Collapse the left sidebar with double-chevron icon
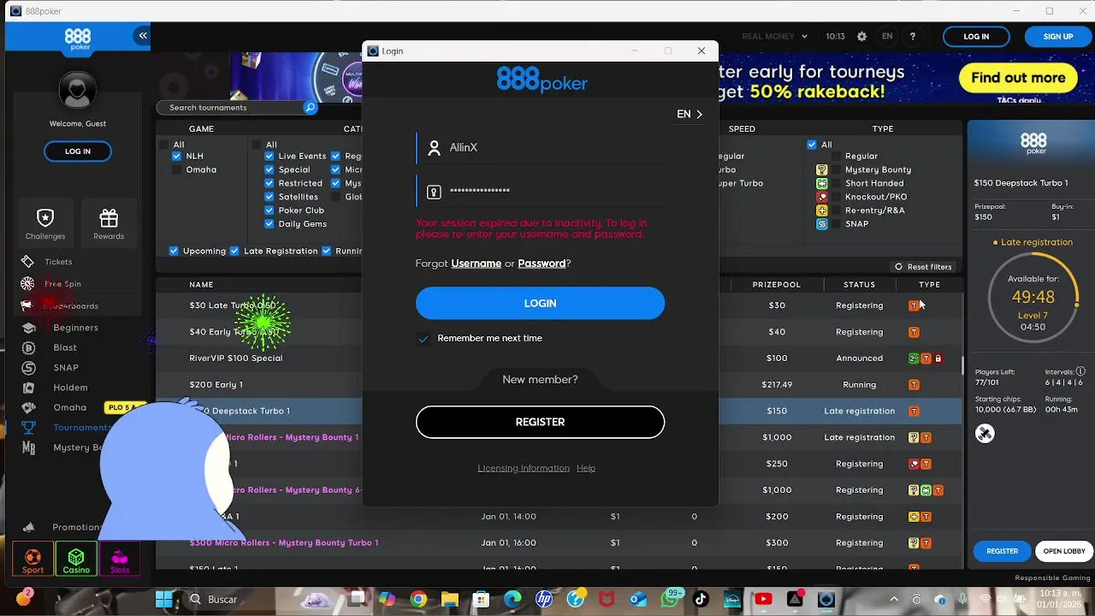The width and height of the screenshot is (1095, 616). click(x=143, y=36)
